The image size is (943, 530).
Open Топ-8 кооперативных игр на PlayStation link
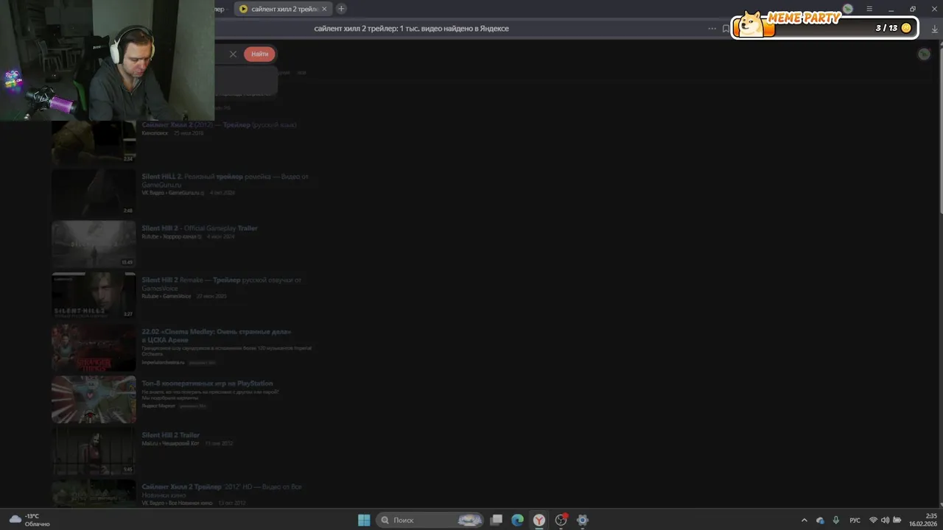pyautogui.click(x=207, y=384)
